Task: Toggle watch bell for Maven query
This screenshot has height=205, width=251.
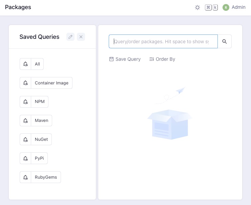Action: [x=25, y=121]
